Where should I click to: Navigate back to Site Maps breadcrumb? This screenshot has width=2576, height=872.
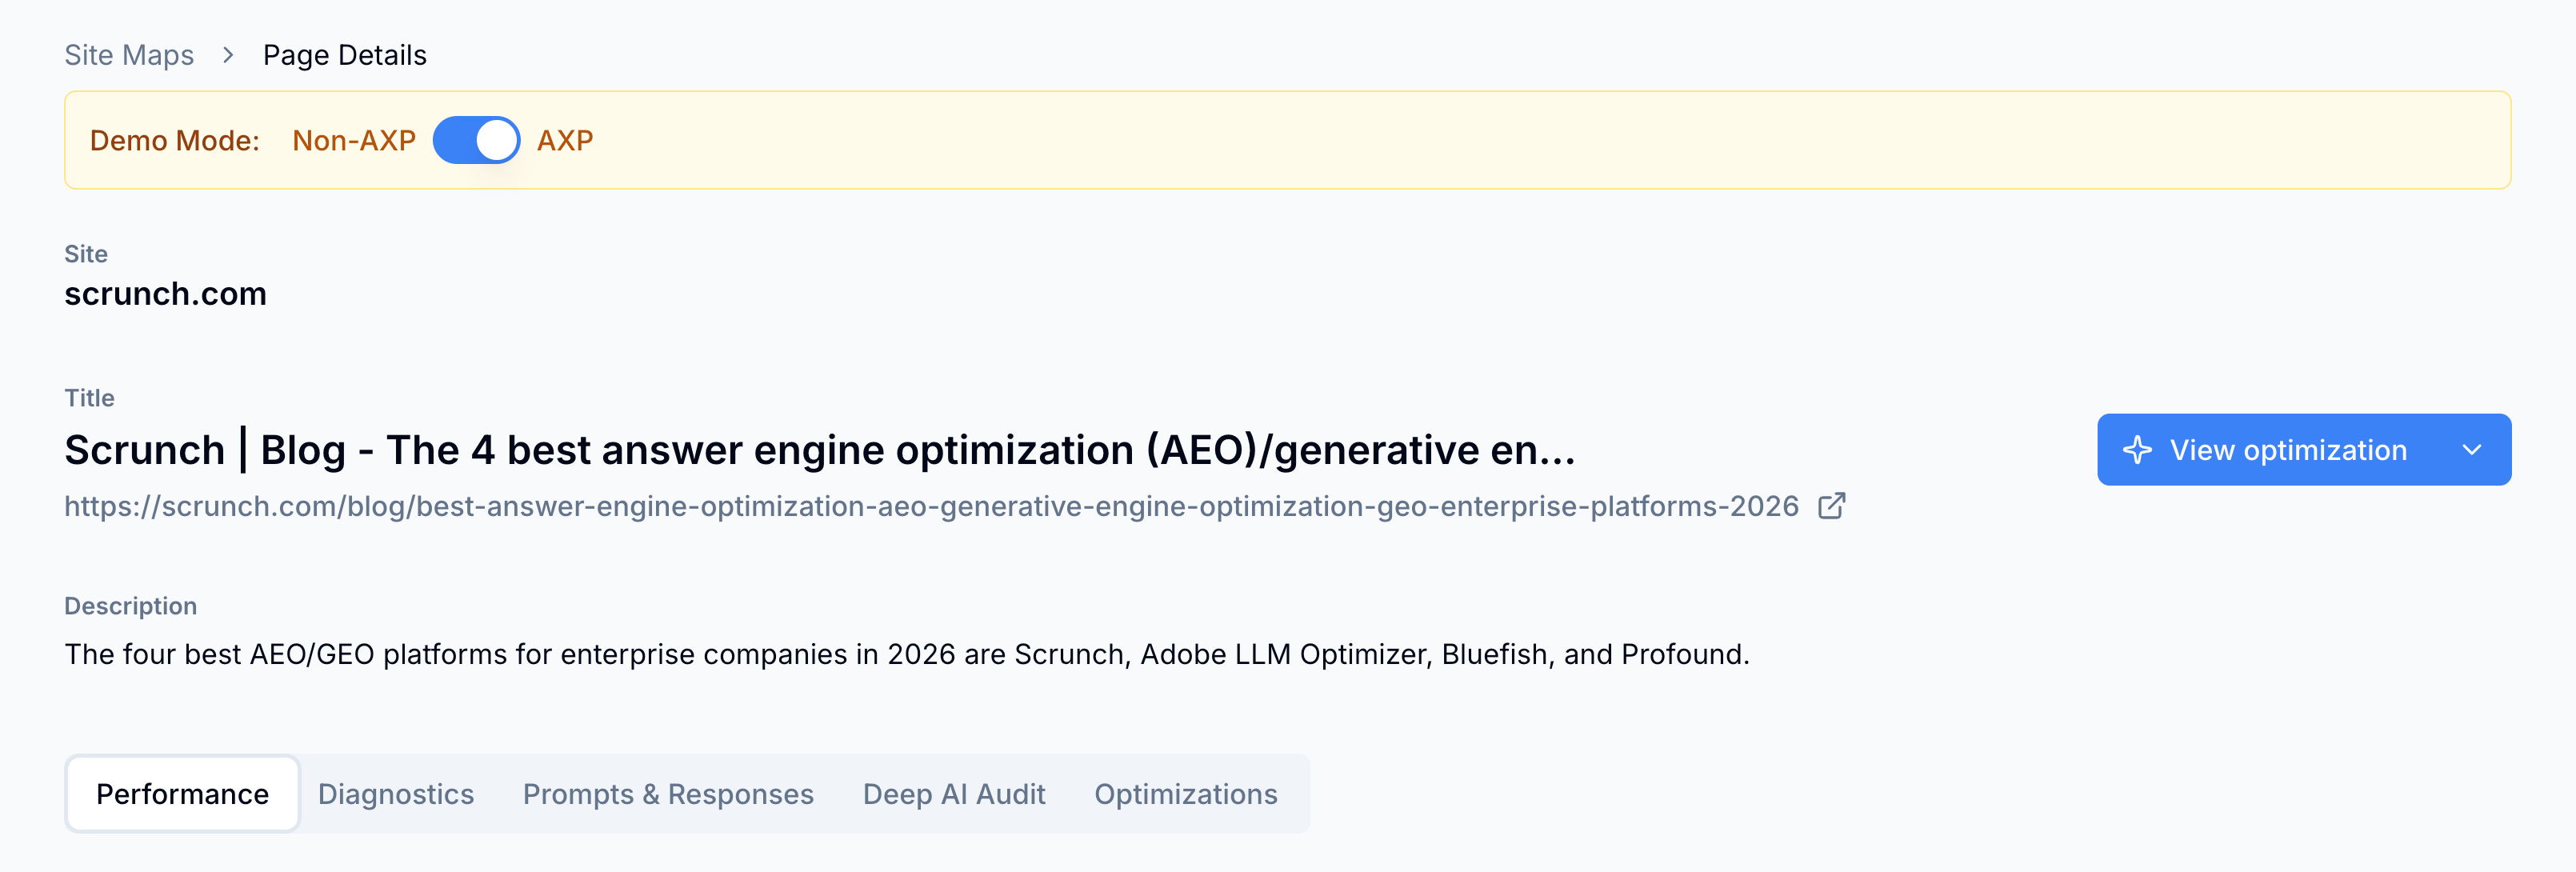[129, 55]
